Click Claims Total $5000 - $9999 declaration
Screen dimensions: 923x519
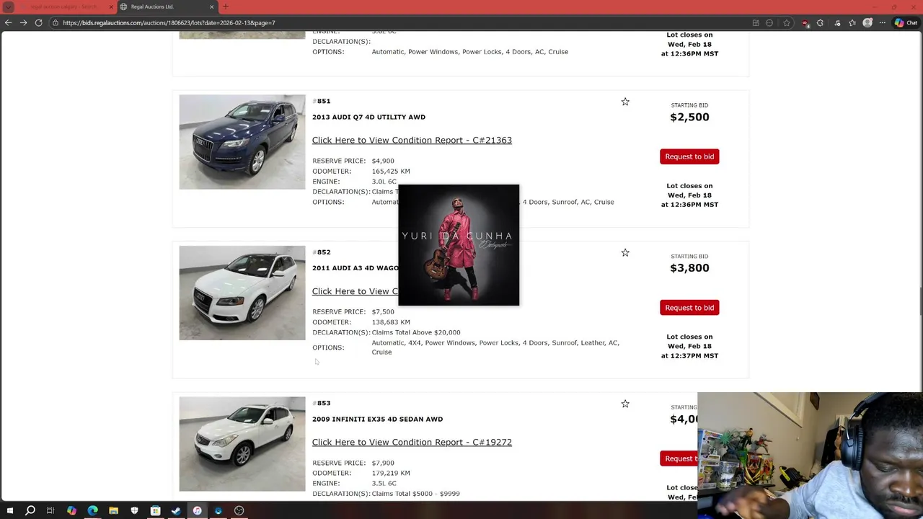click(415, 494)
